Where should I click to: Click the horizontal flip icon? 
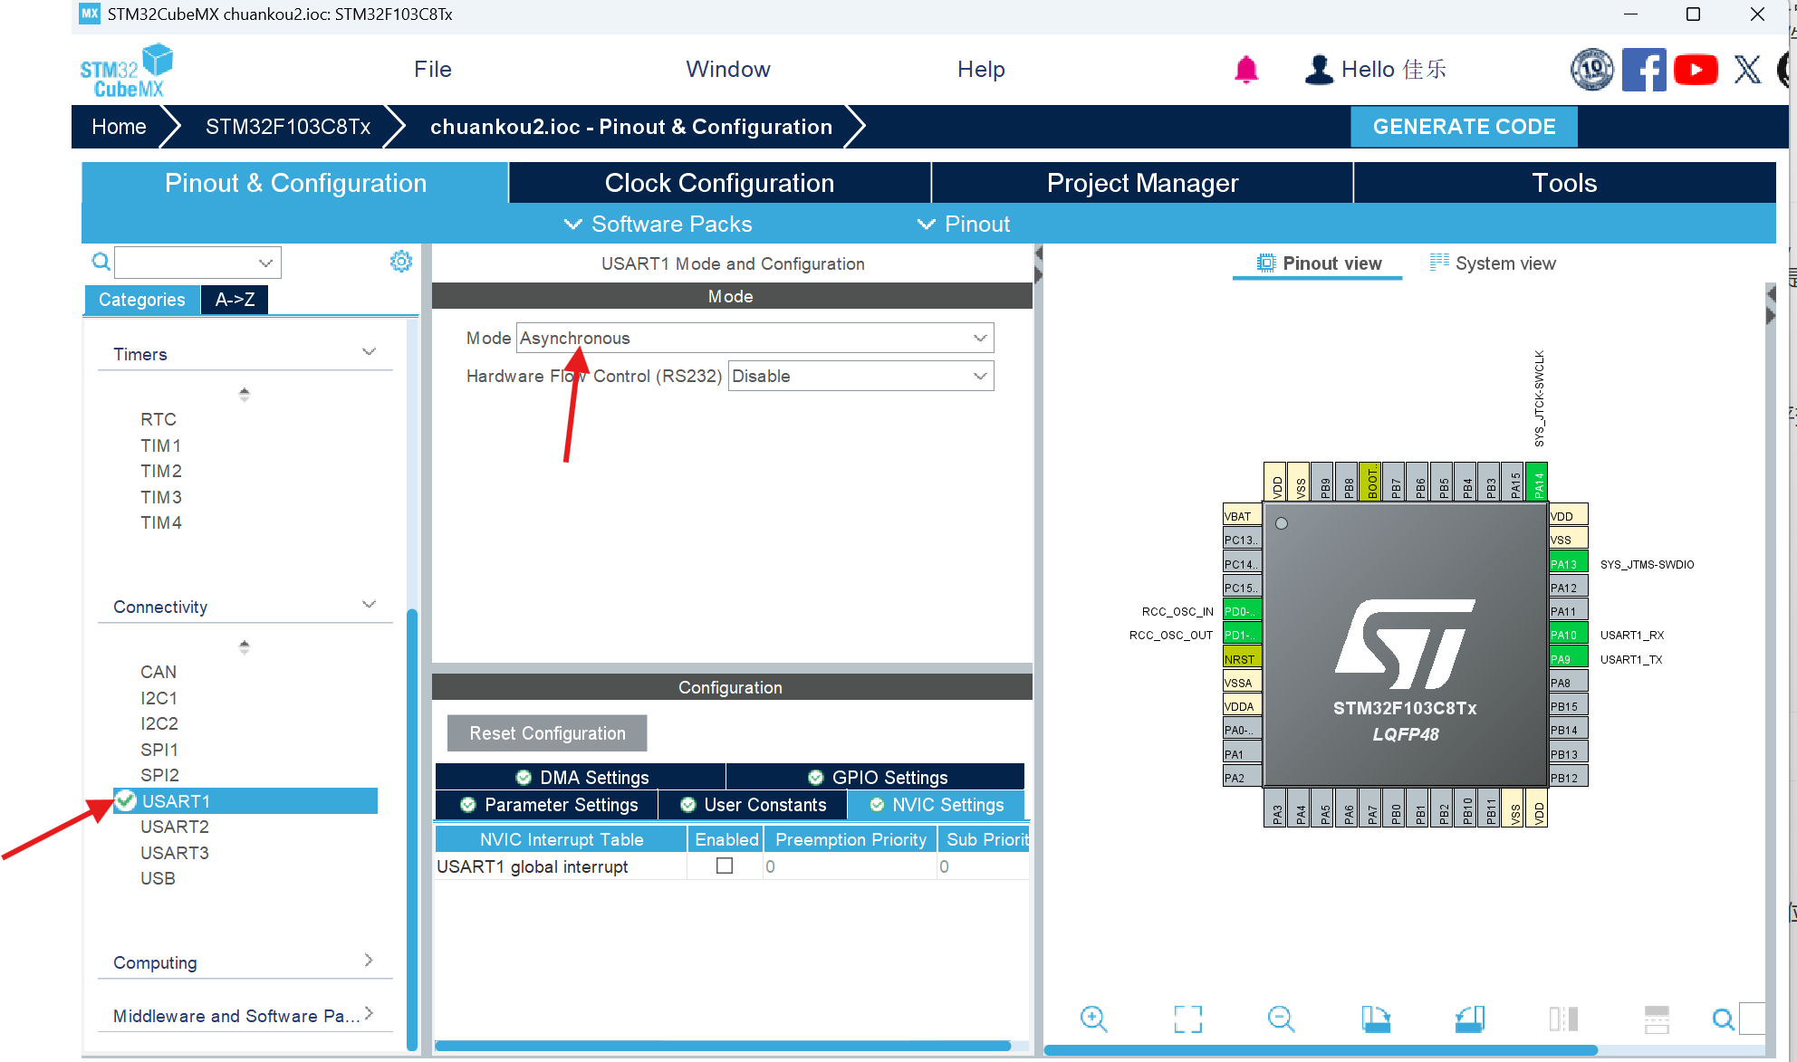click(x=1563, y=1019)
